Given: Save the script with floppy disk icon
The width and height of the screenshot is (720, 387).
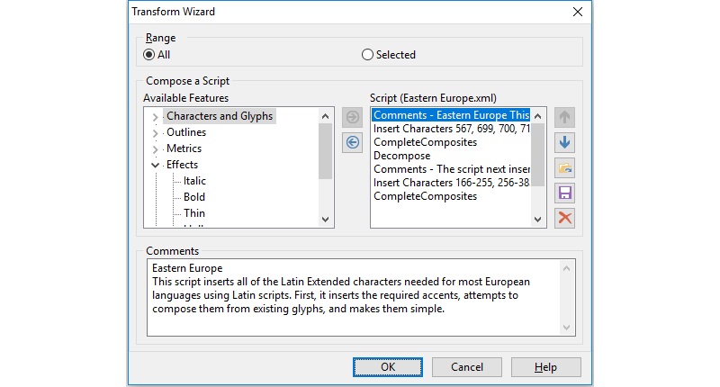Looking at the screenshot, I should (564, 193).
